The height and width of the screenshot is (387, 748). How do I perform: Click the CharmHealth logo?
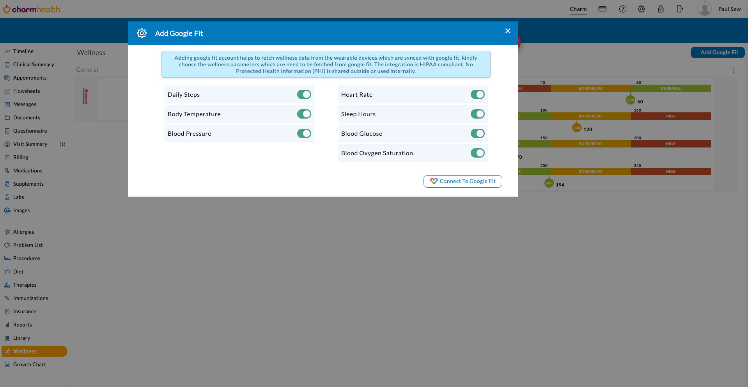click(32, 9)
